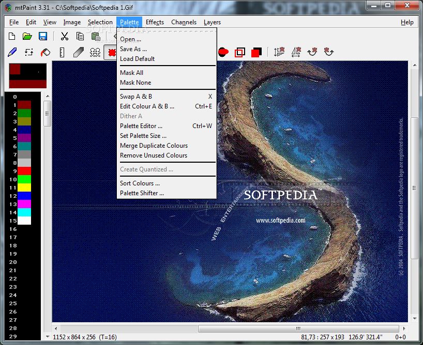Click canvas horizontal scrollbar thumb
This screenshot has width=423, height=345.
point(298,328)
